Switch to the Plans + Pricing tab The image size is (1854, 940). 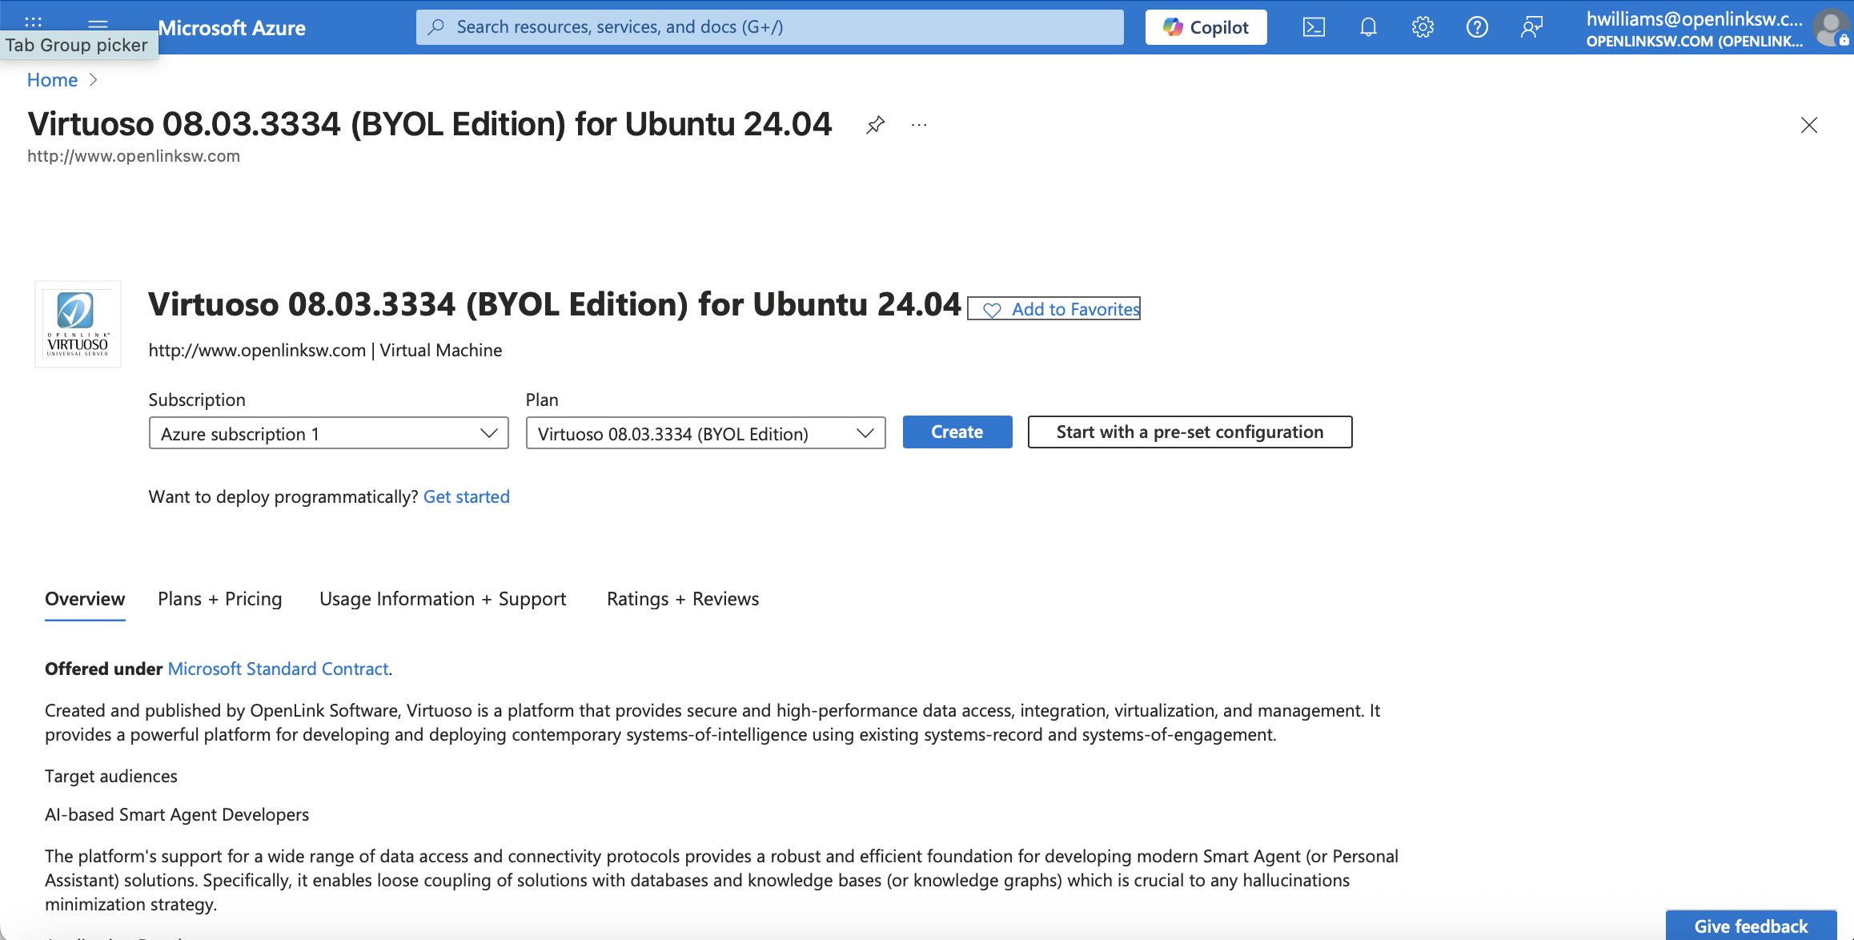tap(219, 599)
